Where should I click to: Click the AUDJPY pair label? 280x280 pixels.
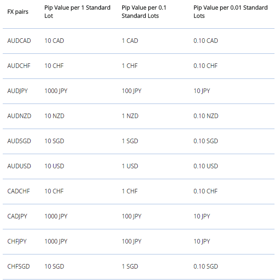tap(18, 91)
